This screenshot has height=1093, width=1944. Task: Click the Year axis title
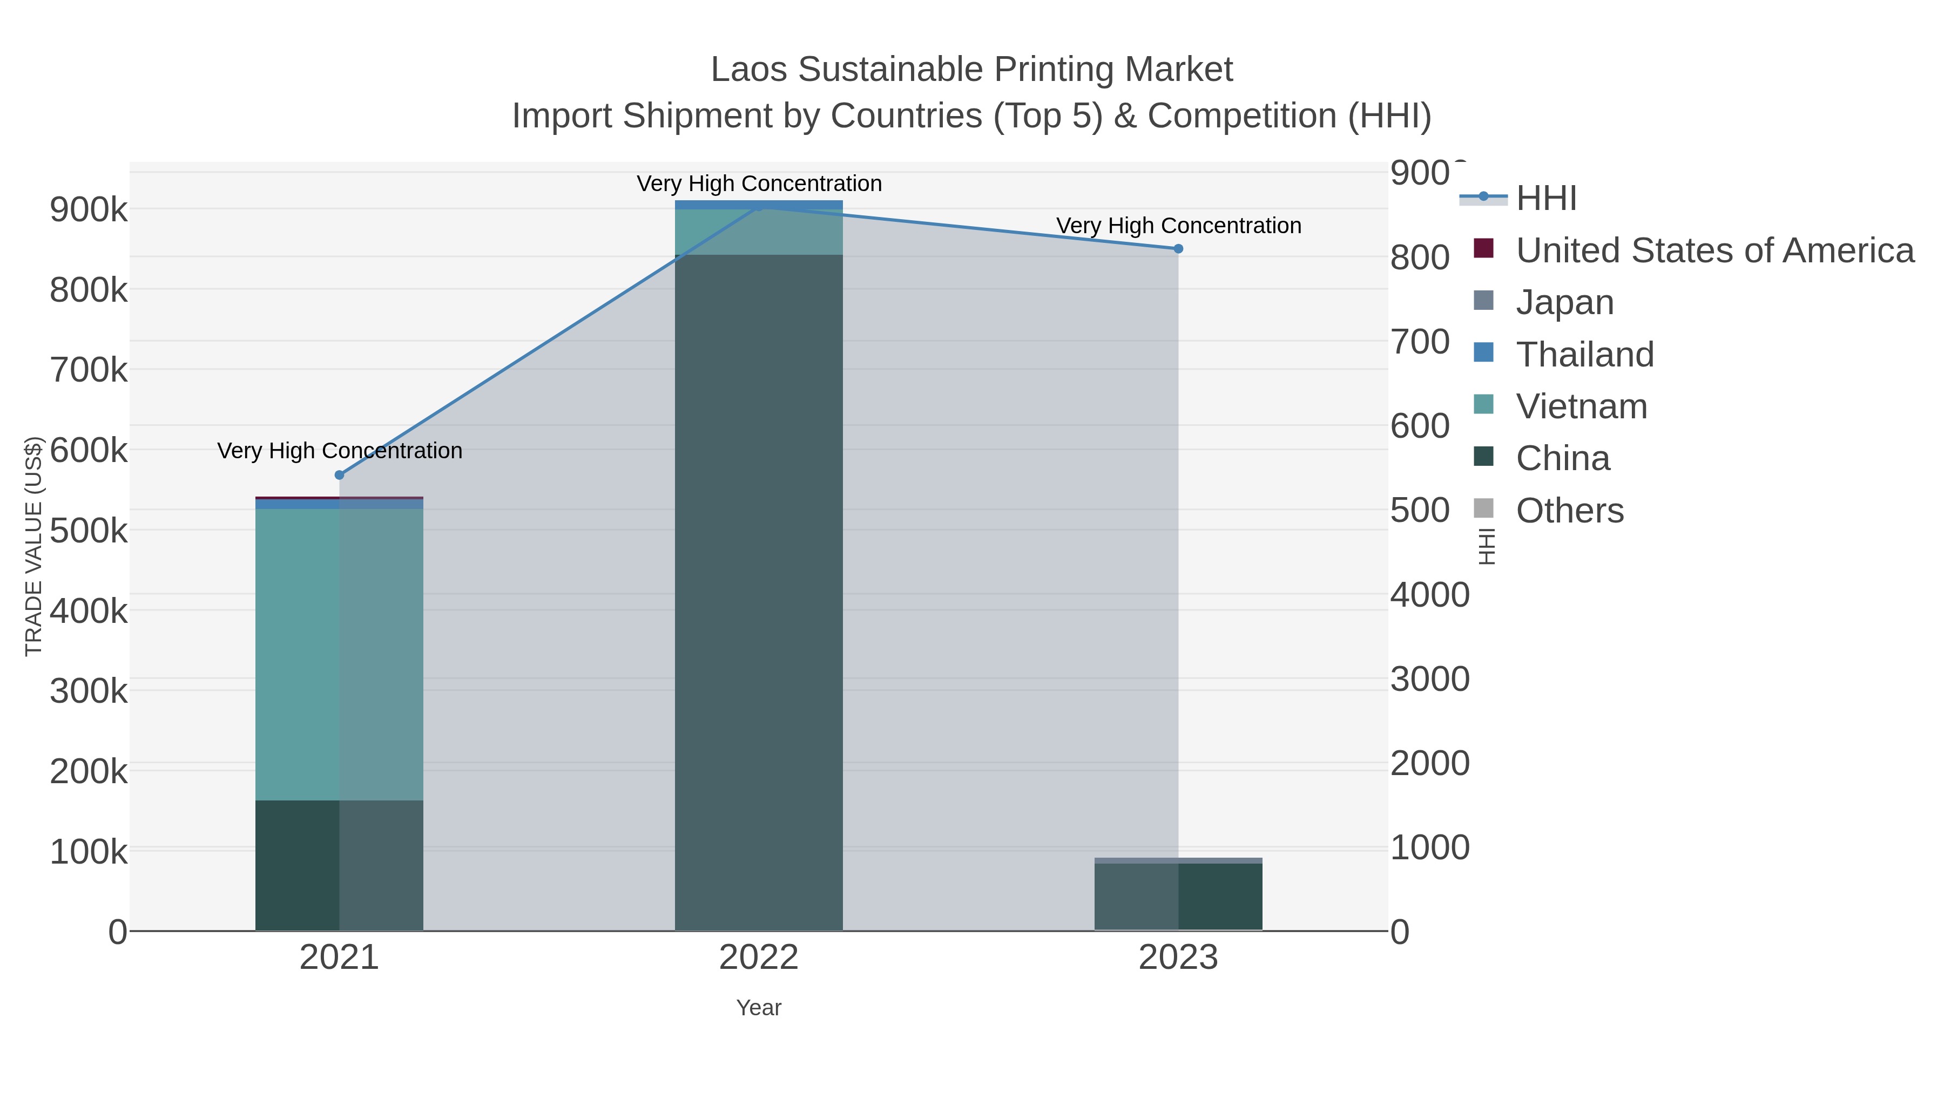(759, 1008)
